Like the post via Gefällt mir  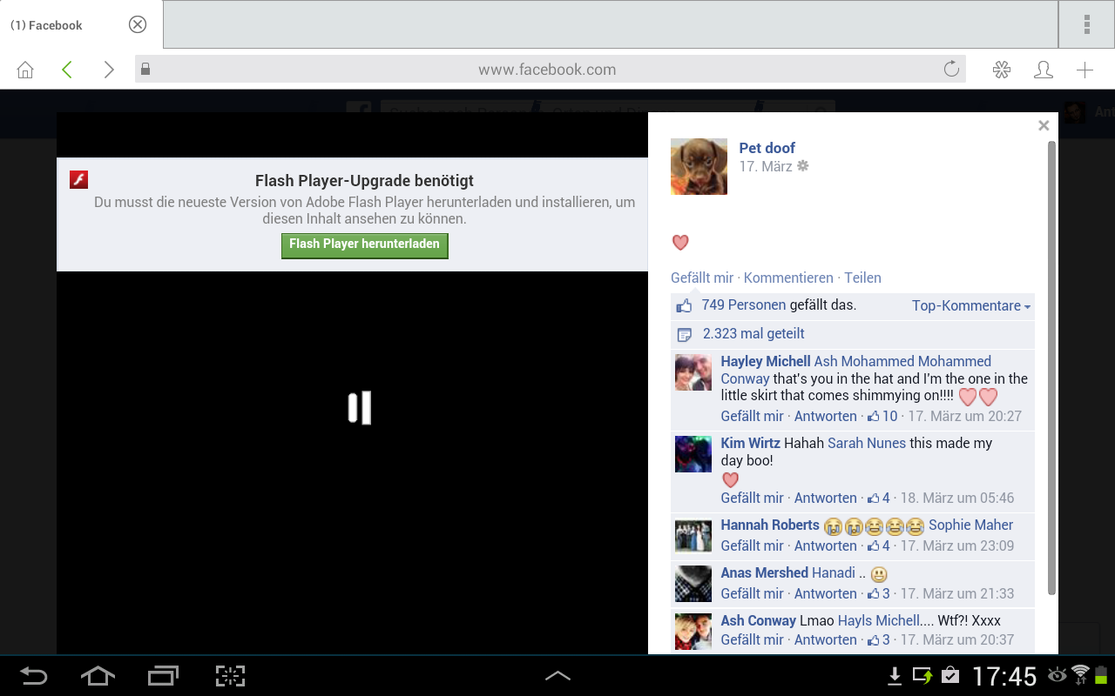[702, 278]
